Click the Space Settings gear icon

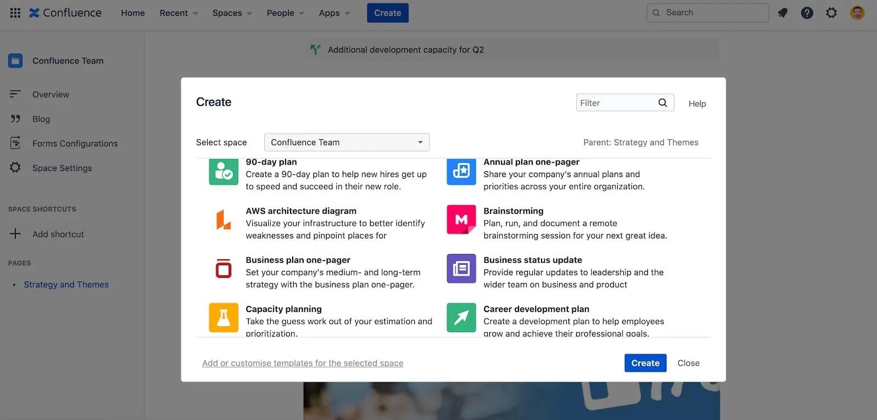pos(15,167)
